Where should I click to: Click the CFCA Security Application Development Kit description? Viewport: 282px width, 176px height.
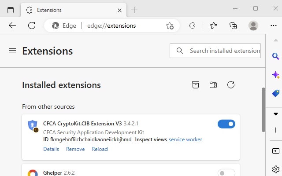(93, 132)
